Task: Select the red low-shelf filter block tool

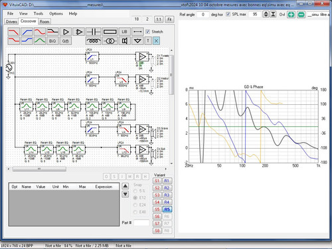Action: click(x=13, y=41)
